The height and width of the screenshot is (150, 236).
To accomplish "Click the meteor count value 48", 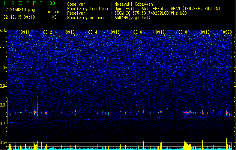I will (54, 17).
